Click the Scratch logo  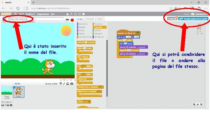pyautogui.click(x=6, y=14)
